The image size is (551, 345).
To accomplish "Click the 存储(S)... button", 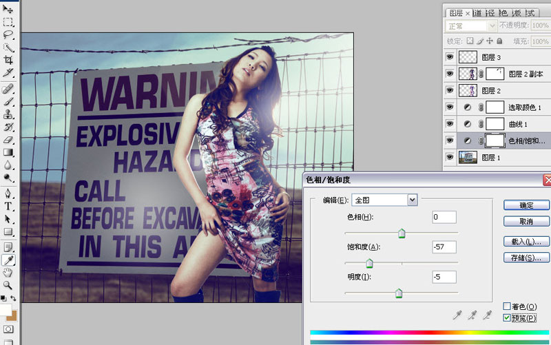I will click(x=526, y=258).
